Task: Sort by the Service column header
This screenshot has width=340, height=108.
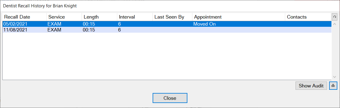Action: [64, 17]
